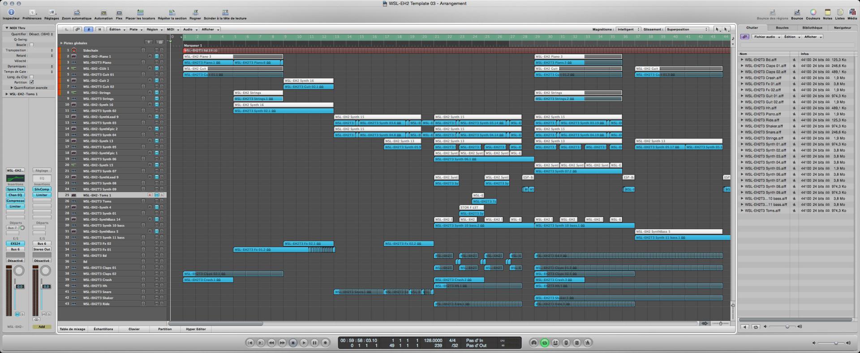Open the Arrange Édition menu

116,30
